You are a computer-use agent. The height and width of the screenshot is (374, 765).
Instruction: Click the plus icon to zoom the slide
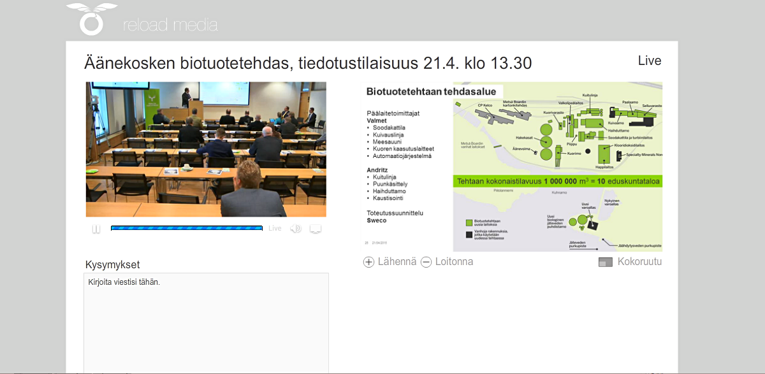368,262
